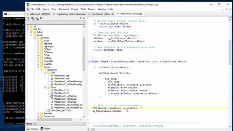Click the red X delete icon in directory toolbar
This screenshot has width=233, height=131.
coord(41,18)
